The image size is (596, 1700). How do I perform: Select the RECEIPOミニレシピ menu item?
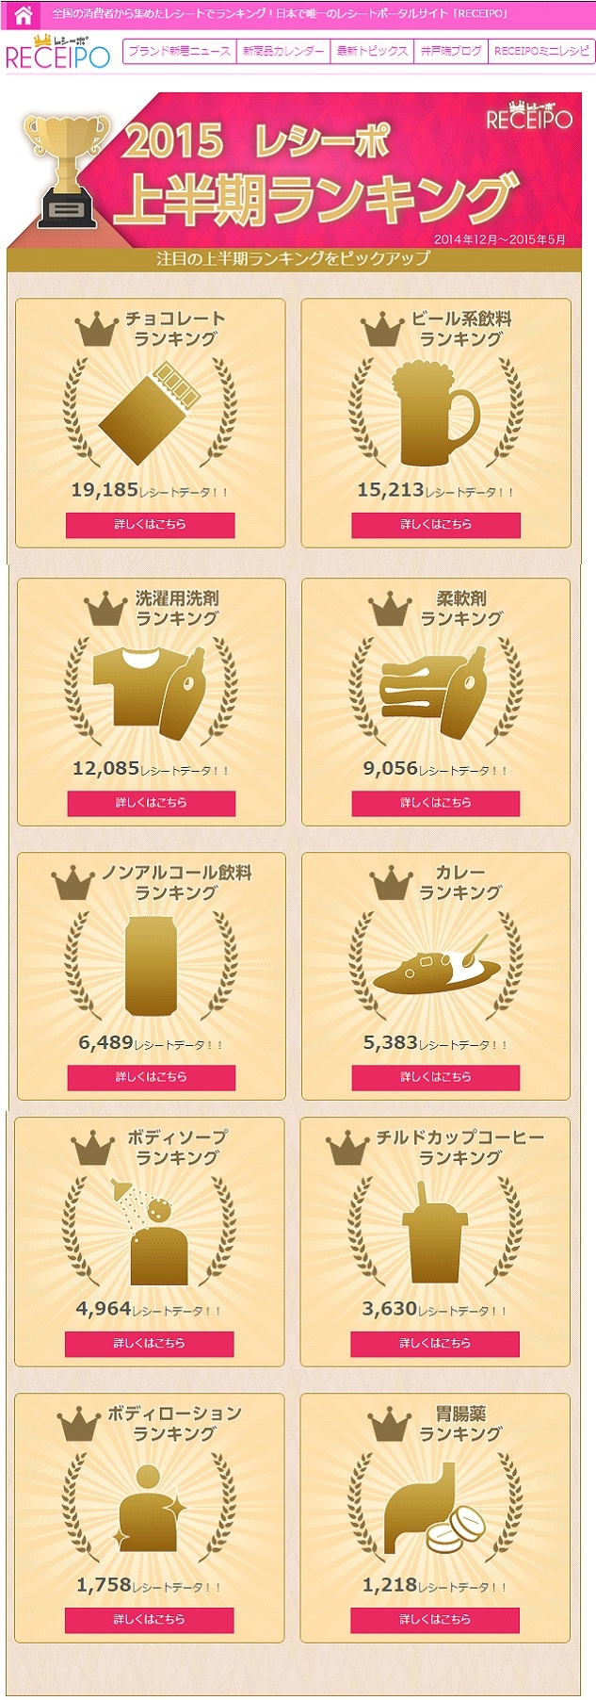542,51
